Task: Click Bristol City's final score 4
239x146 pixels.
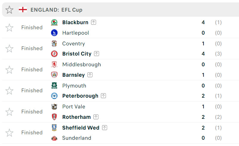Action: coord(203,54)
